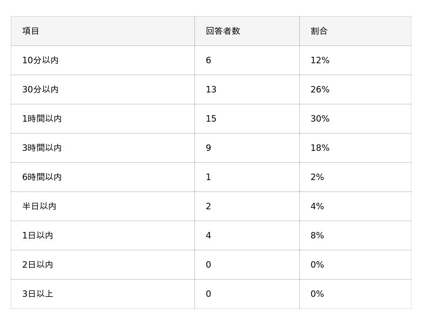
Task: Click the 2日以内 cell
Action: tap(38, 265)
